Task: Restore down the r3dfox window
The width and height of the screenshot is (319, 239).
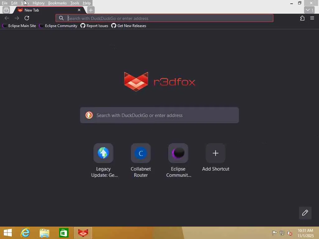Action: point(299,3)
